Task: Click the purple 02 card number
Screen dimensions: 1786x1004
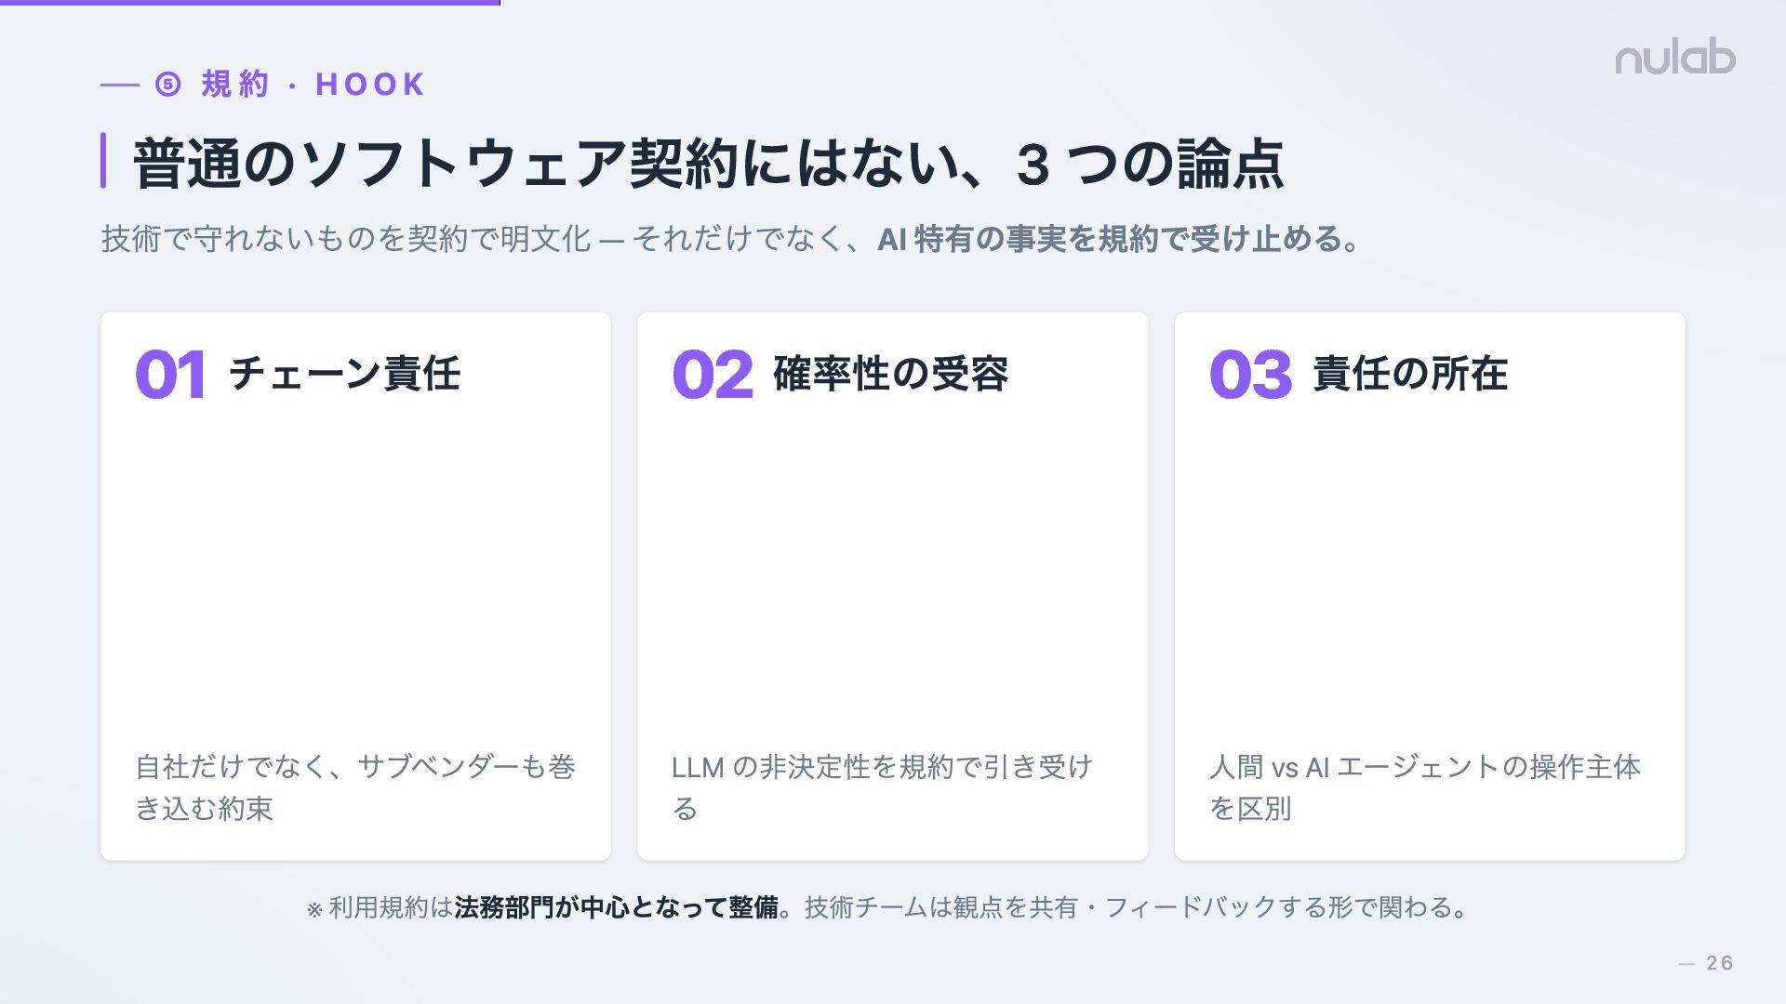Action: [x=712, y=375]
